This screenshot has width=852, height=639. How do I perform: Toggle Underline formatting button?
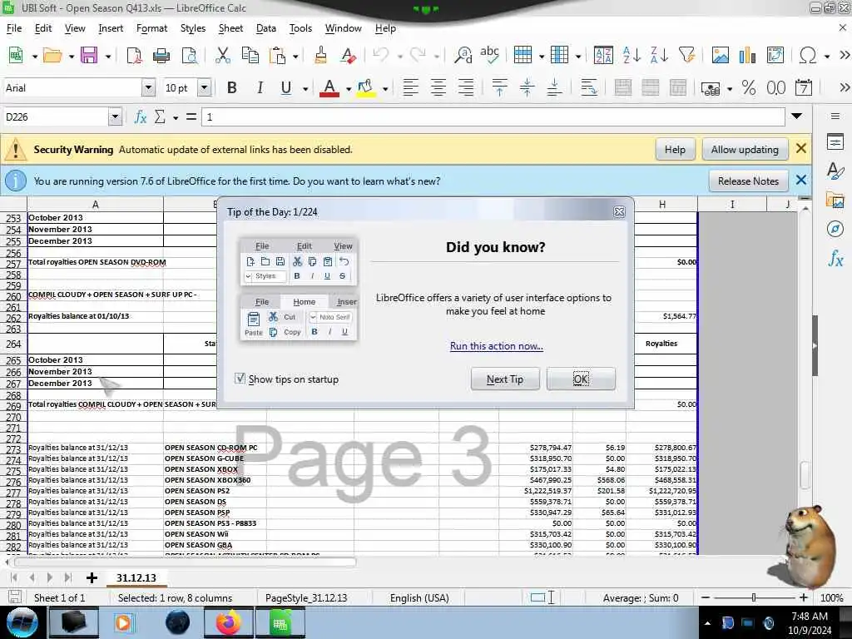pos(286,87)
